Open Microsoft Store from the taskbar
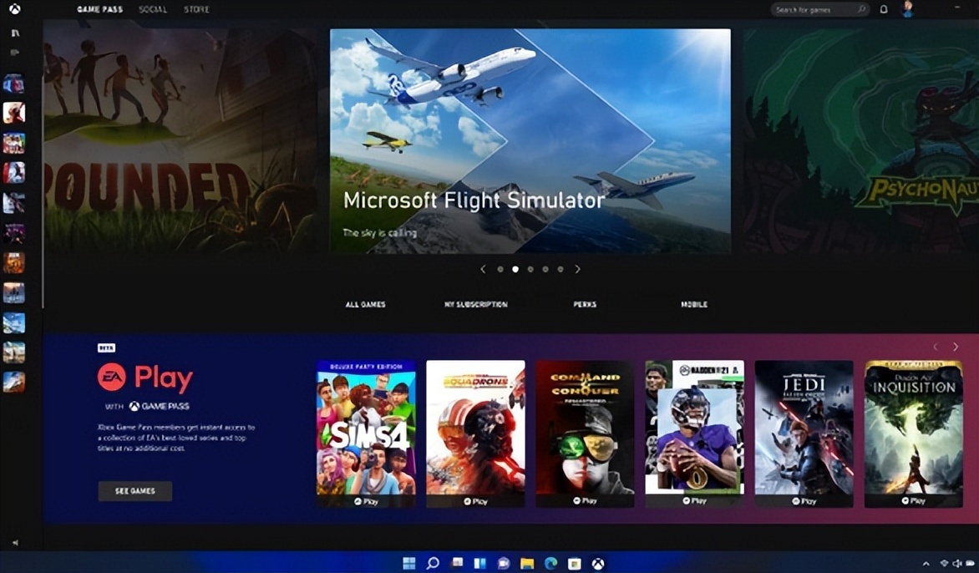 tap(575, 564)
